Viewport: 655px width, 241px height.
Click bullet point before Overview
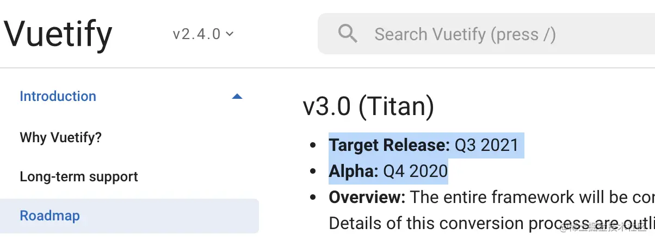coord(312,198)
